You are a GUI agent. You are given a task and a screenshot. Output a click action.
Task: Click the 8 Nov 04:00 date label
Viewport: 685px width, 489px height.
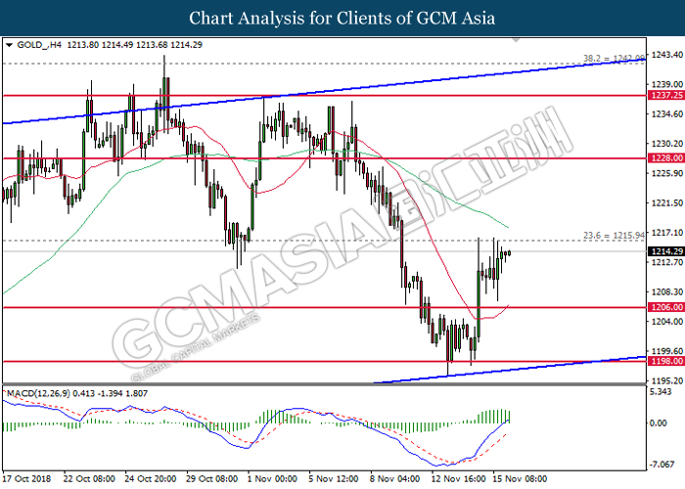point(395,478)
